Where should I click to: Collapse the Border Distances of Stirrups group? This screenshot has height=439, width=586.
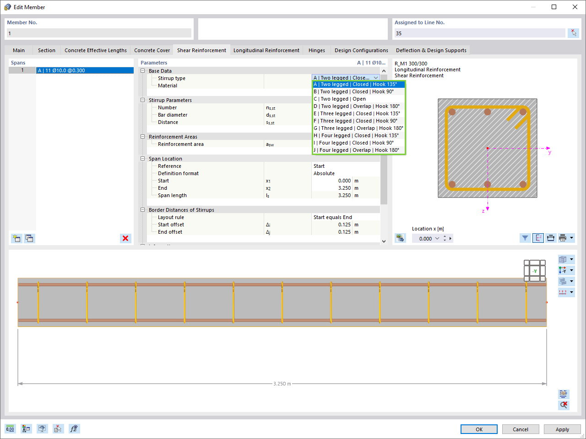pyautogui.click(x=143, y=210)
